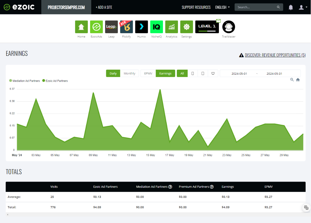Image resolution: width=311 pixels, height=223 pixels.
Task: Click the Earnings column header
Action: click(x=228, y=187)
